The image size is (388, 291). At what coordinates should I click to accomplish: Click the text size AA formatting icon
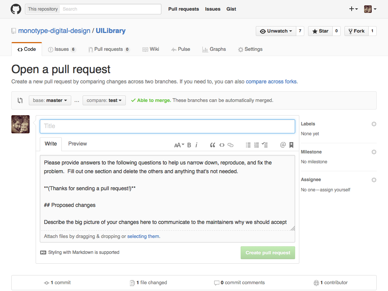(179, 145)
